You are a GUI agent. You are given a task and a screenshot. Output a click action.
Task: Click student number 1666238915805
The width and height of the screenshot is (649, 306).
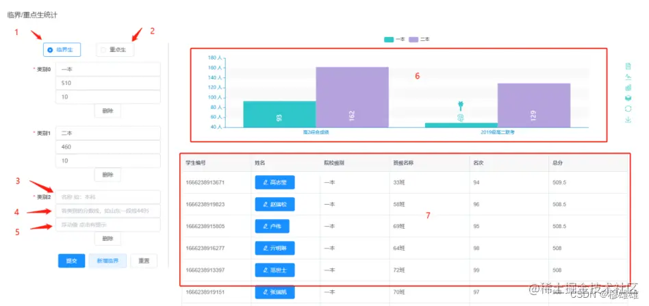coord(205,226)
